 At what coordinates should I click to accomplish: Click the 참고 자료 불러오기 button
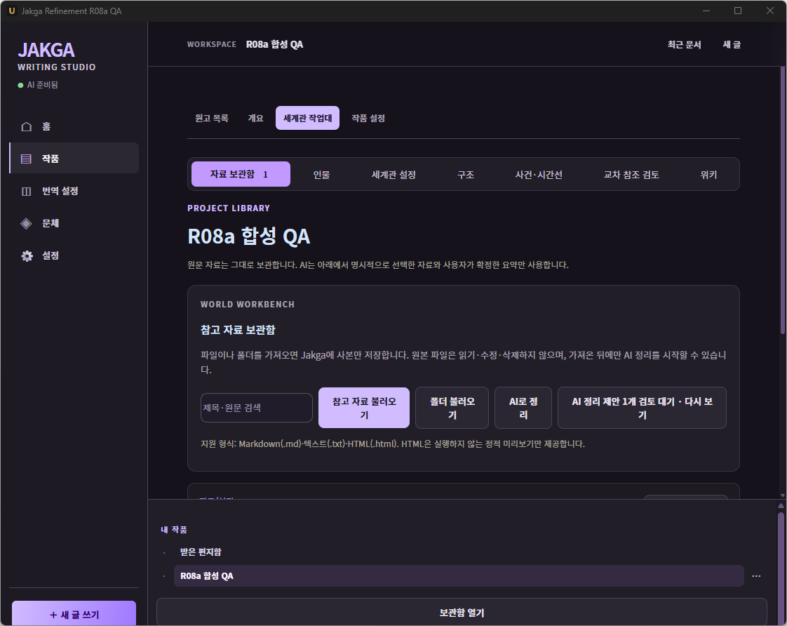point(364,408)
